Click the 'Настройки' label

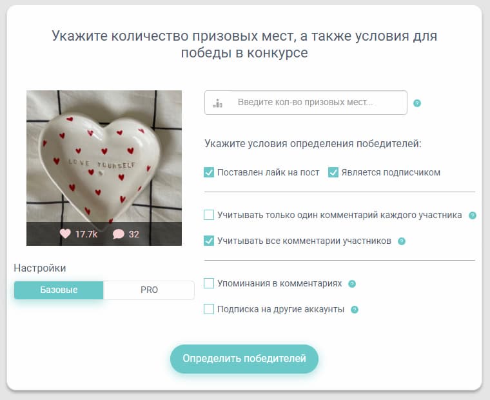coord(40,268)
